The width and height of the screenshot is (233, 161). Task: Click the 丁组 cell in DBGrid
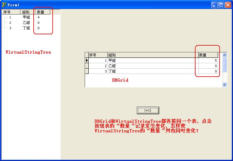tap(153, 71)
